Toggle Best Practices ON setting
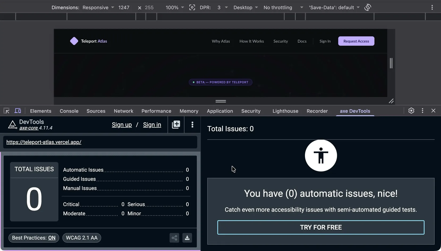This screenshot has width=441, height=251. [x=34, y=238]
